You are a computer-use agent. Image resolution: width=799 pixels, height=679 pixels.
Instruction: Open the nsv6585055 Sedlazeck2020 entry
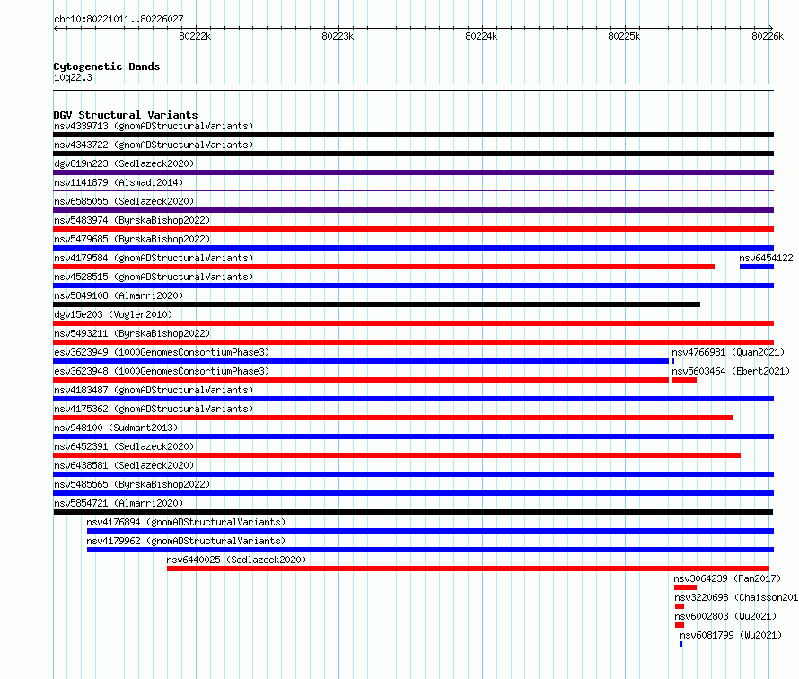[x=124, y=201]
